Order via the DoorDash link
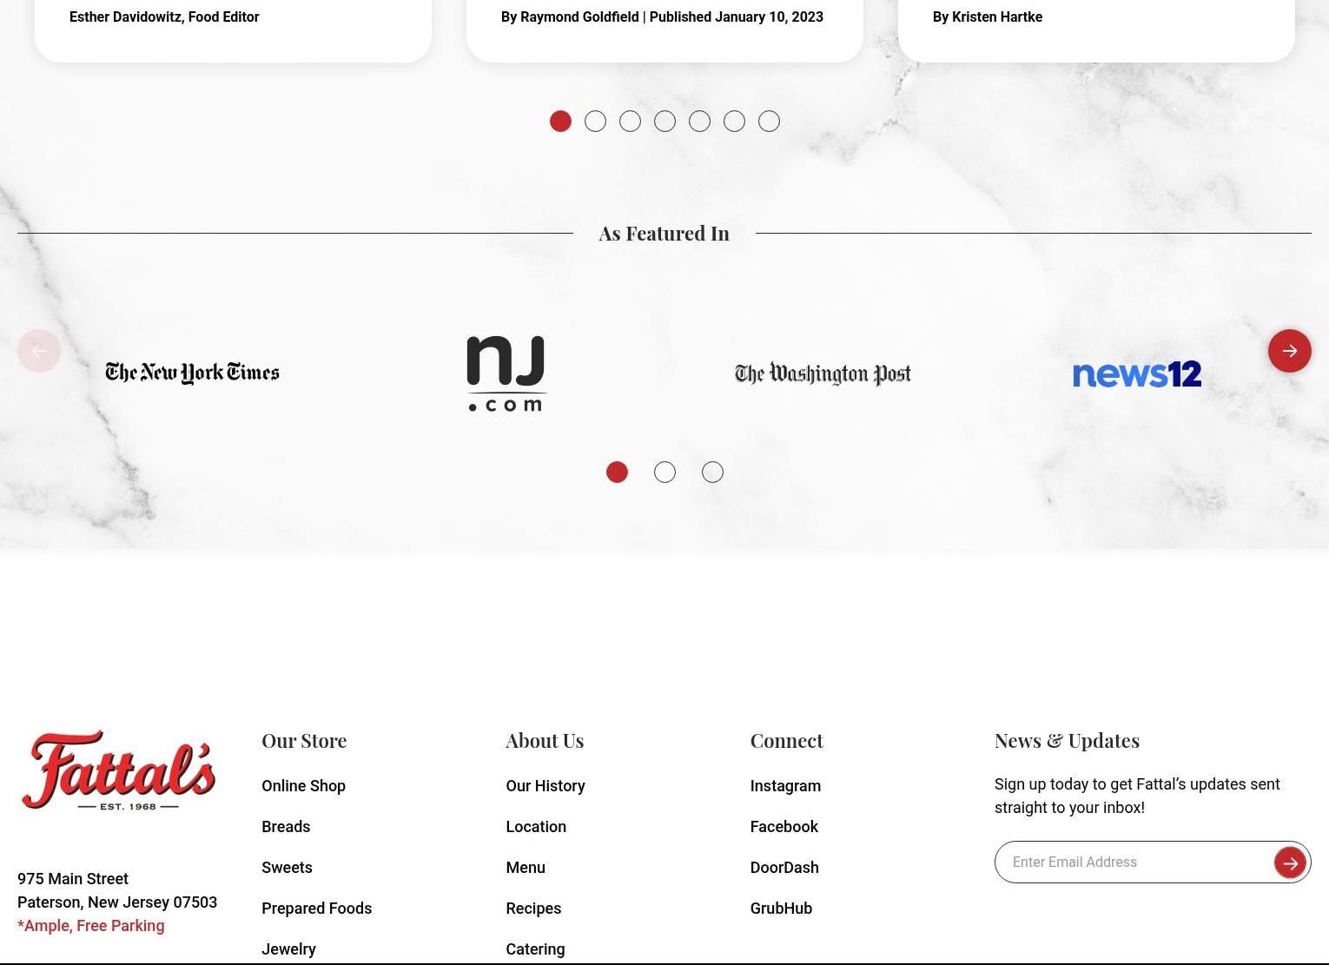This screenshot has width=1329, height=965. coord(784,867)
